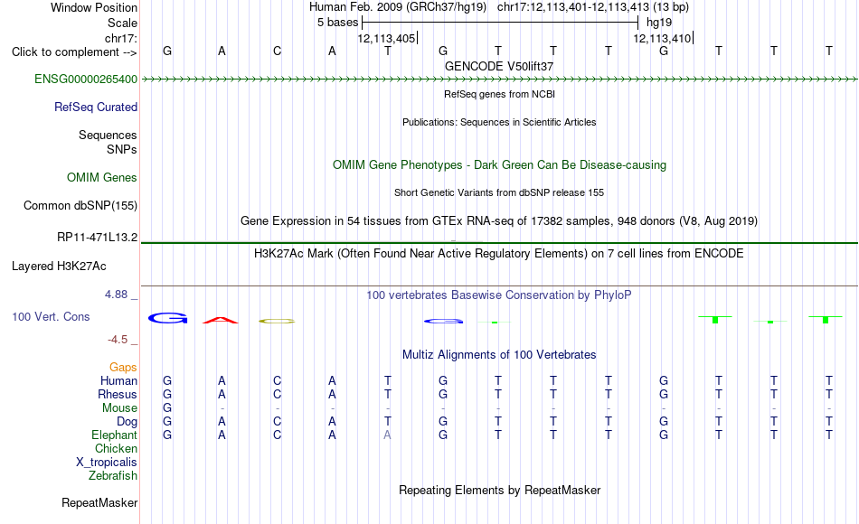Select the Sequences track label
Viewport: 859px width, 524px height.
pos(108,135)
